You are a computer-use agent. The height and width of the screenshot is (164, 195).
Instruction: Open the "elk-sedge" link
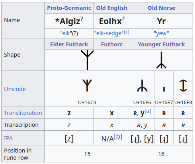pos(109,33)
